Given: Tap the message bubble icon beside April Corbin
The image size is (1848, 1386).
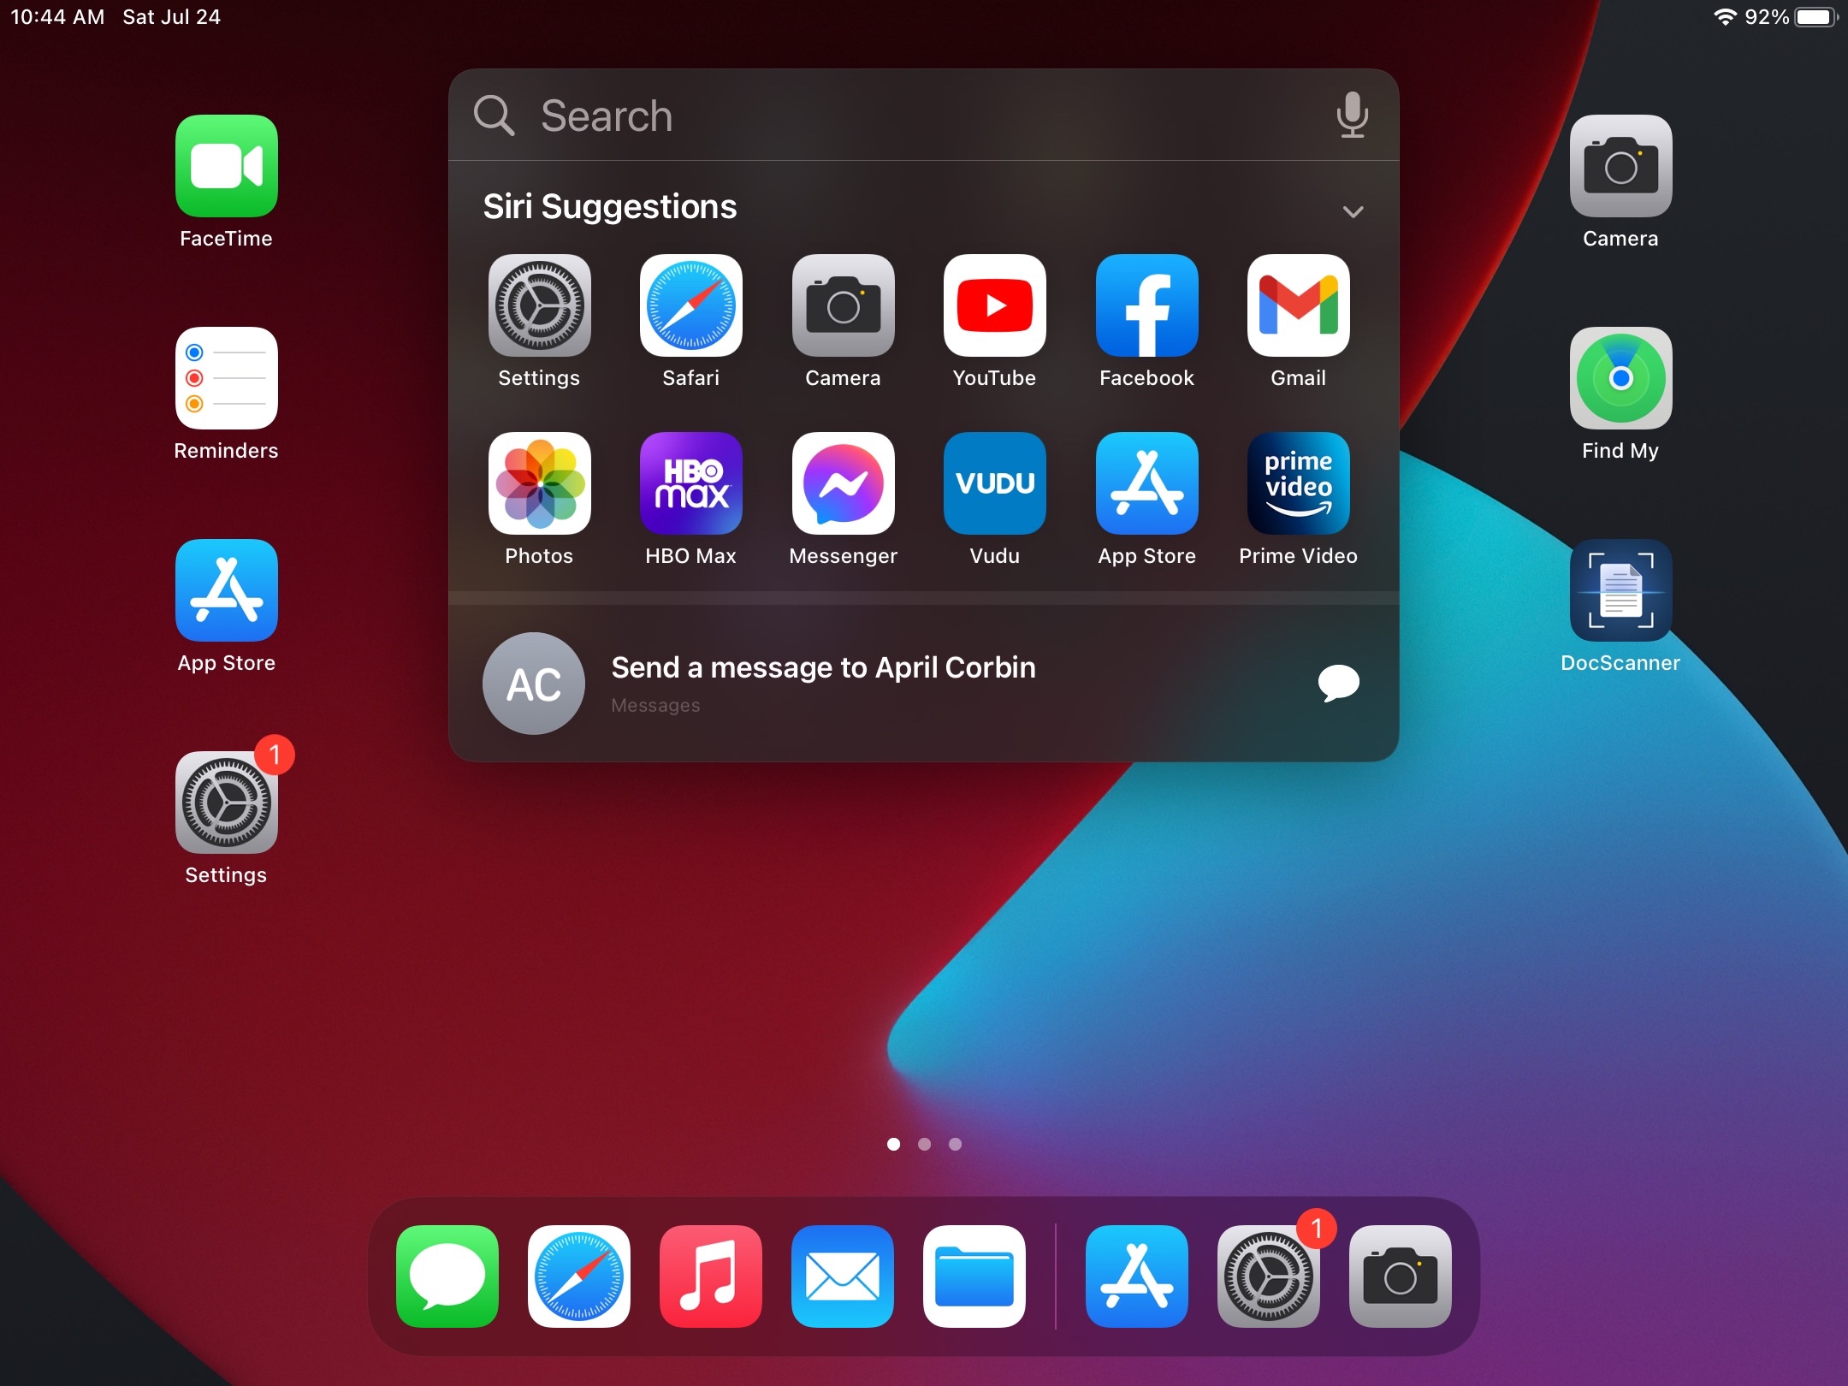Looking at the screenshot, I should pos(1338,683).
